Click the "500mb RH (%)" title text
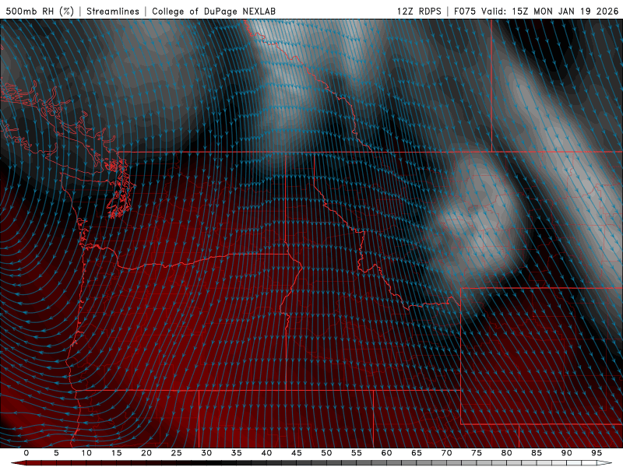This screenshot has width=623, height=467. click(40, 11)
